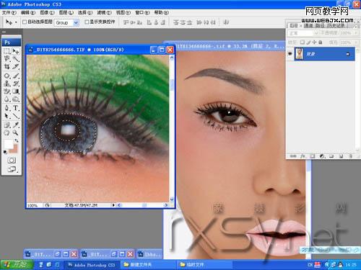Open the File (文件) menu
The width and height of the screenshot is (361, 270).
[9, 12]
